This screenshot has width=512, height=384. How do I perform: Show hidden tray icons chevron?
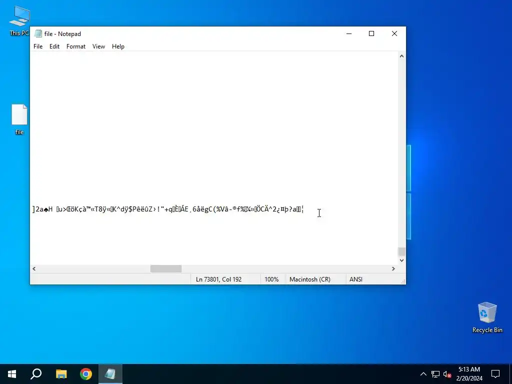point(423,374)
